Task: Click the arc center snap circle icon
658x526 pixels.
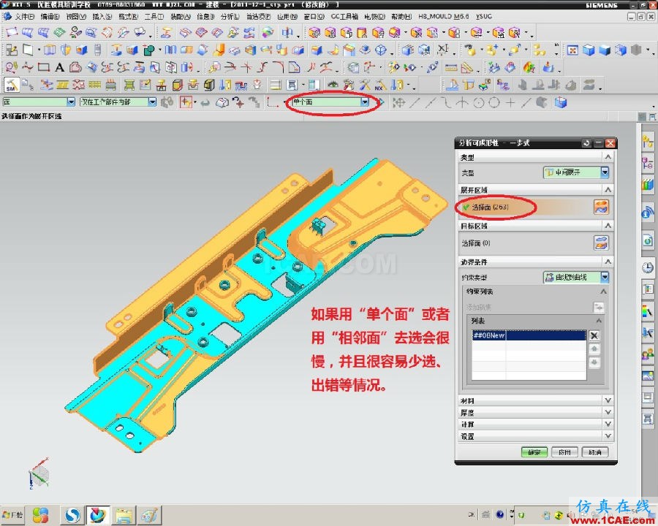Action: [479, 102]
